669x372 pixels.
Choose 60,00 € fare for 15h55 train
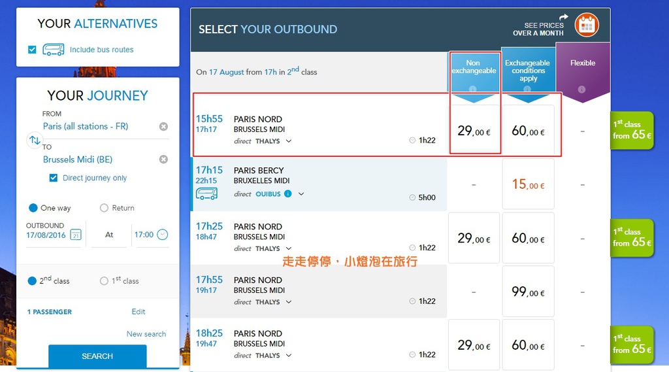(528, 129)
